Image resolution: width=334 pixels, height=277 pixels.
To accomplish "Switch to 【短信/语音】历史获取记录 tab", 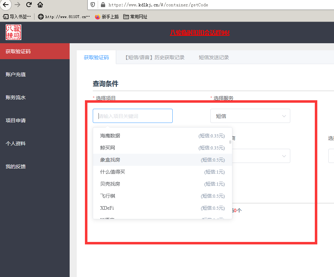I will coord(155,57).
